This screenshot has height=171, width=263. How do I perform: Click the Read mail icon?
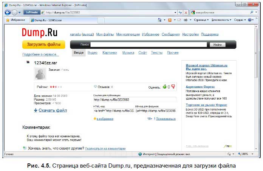[x=179, y=20]
